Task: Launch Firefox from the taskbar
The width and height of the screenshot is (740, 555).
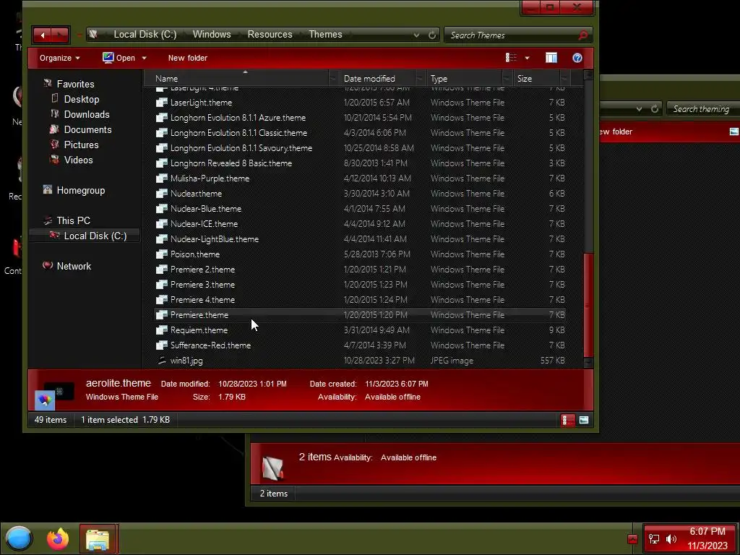Action: tap(58, 538)
